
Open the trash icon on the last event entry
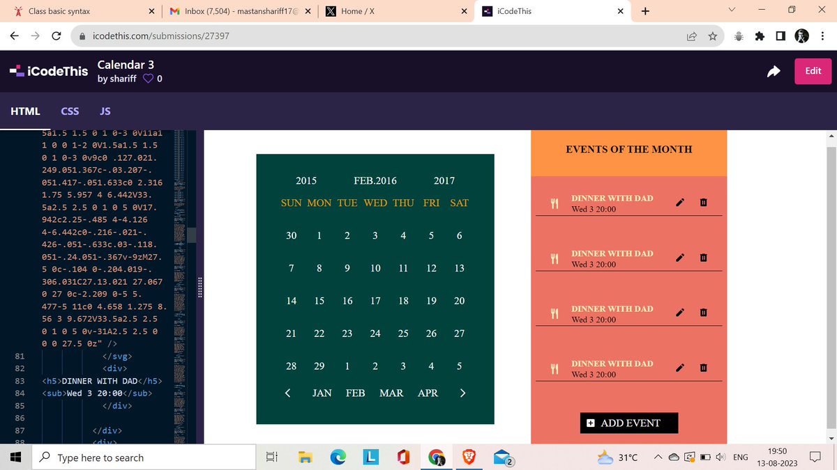coord(703,368)
